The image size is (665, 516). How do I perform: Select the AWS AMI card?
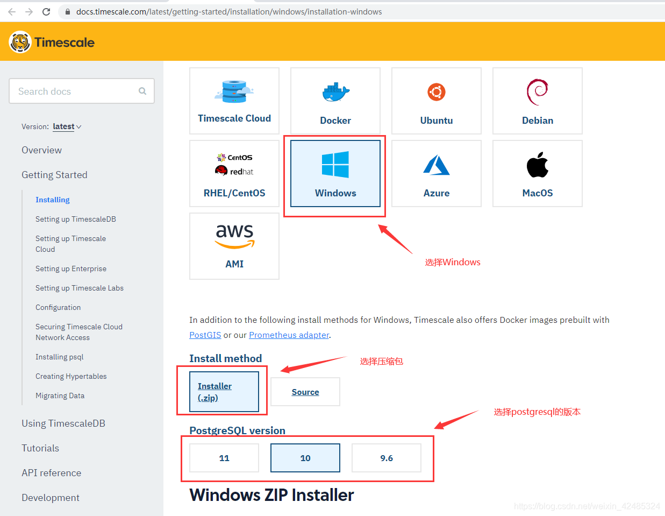tap(234, 246)
